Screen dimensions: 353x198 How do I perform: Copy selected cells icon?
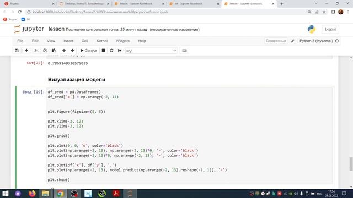(45, 51)
